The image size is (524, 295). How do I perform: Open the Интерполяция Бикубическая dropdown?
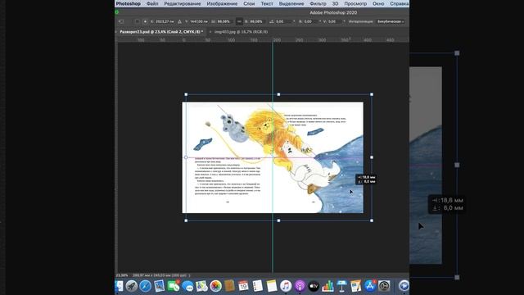click(x=391, y=21)
